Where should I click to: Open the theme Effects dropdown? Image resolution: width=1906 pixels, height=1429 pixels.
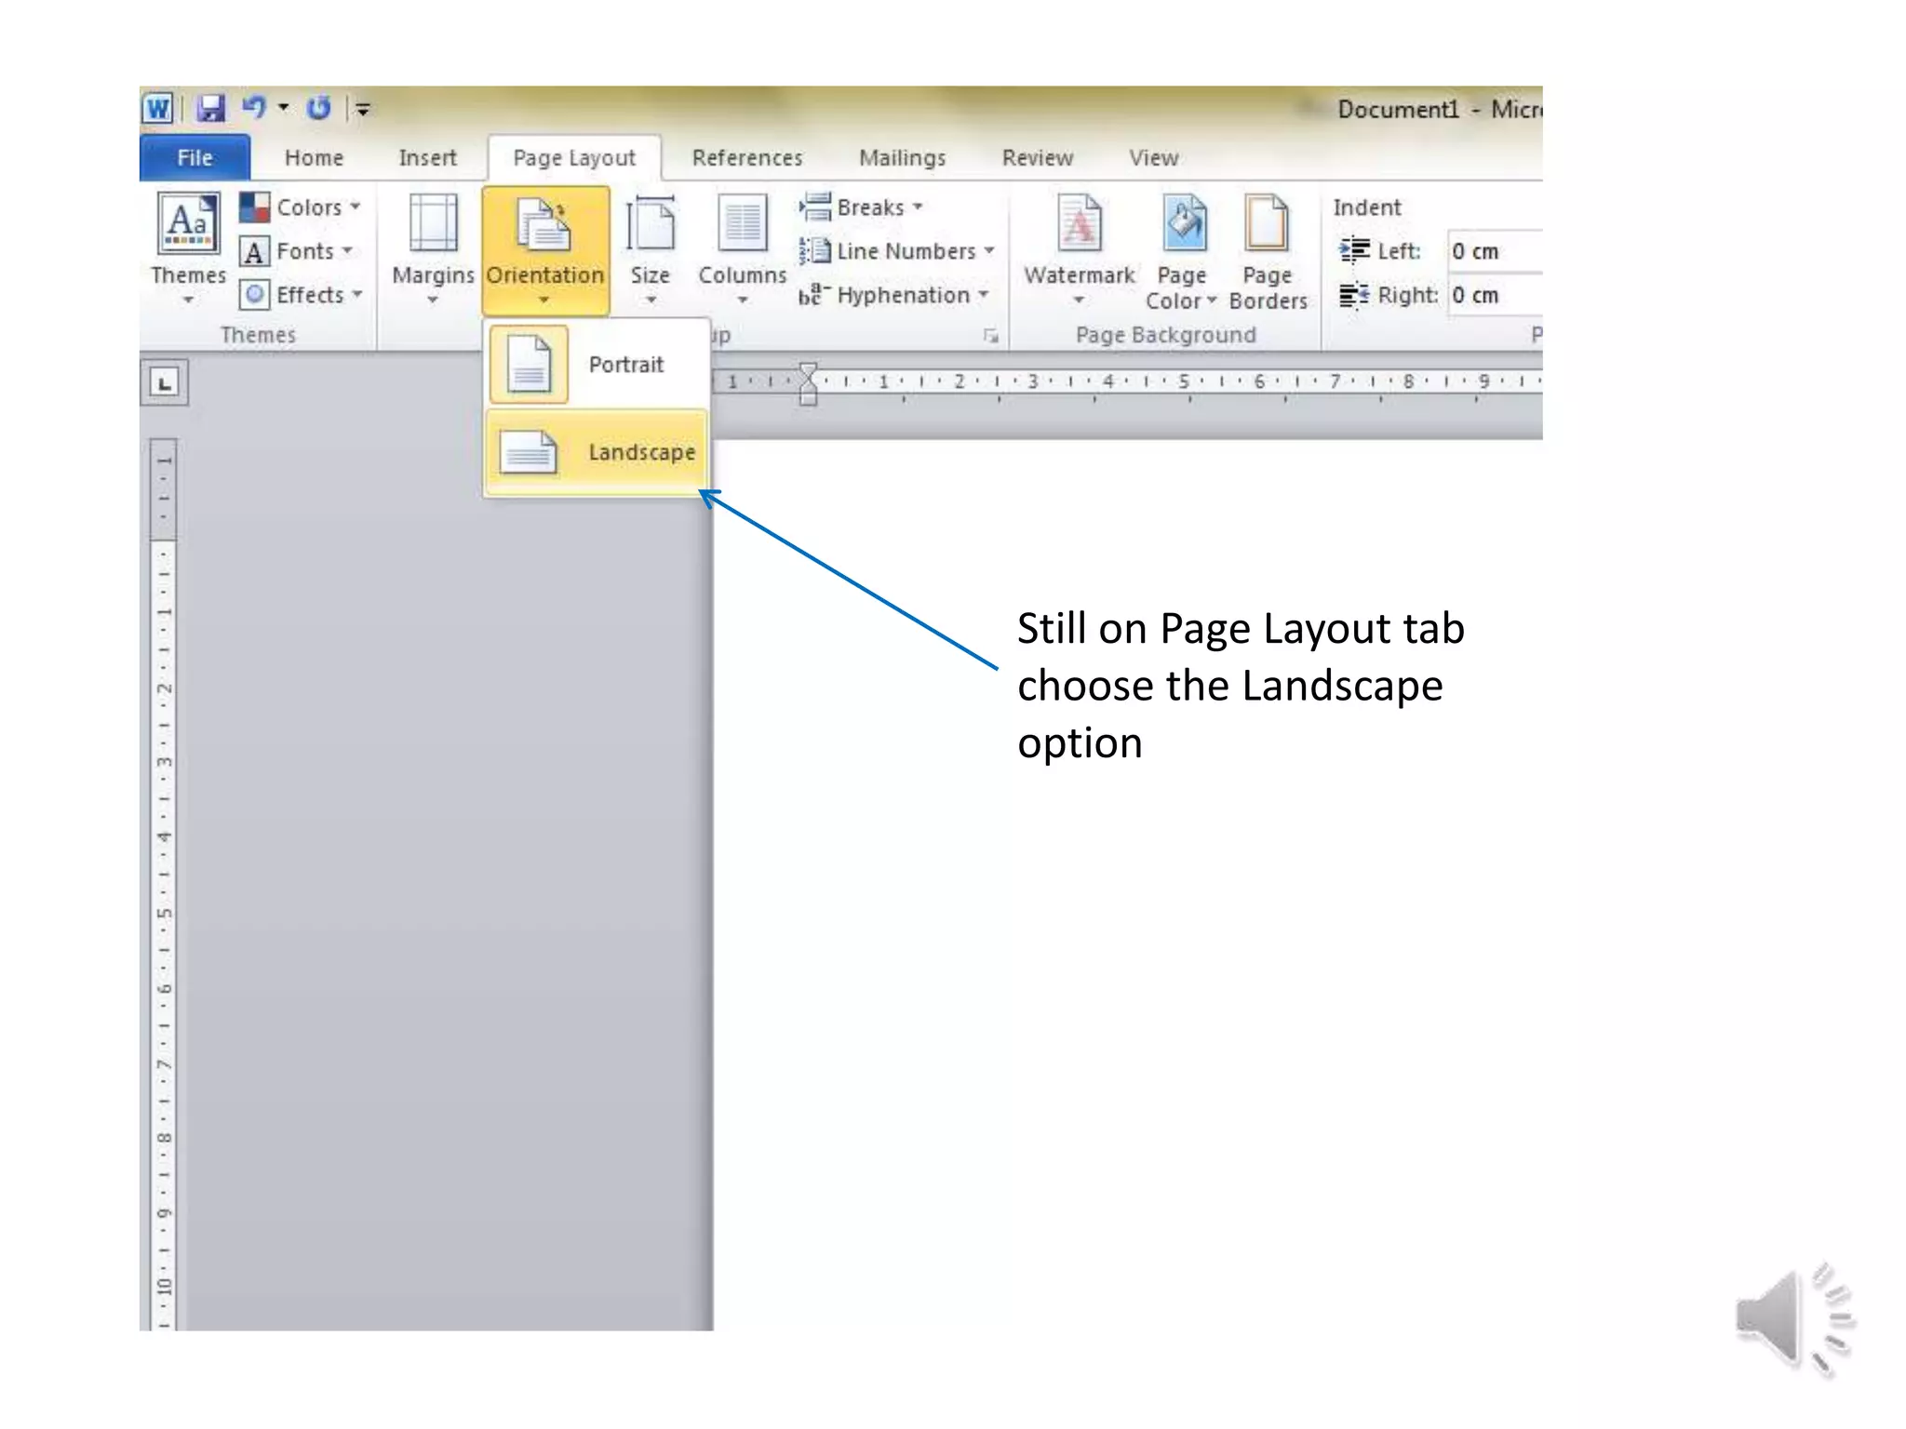tap(301, 295)
